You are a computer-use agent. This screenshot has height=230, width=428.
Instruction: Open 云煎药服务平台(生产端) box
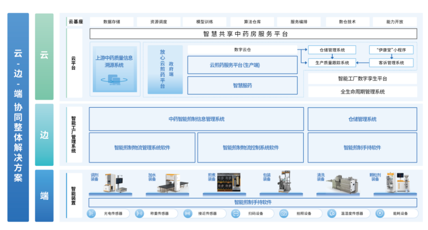[242, 65]
